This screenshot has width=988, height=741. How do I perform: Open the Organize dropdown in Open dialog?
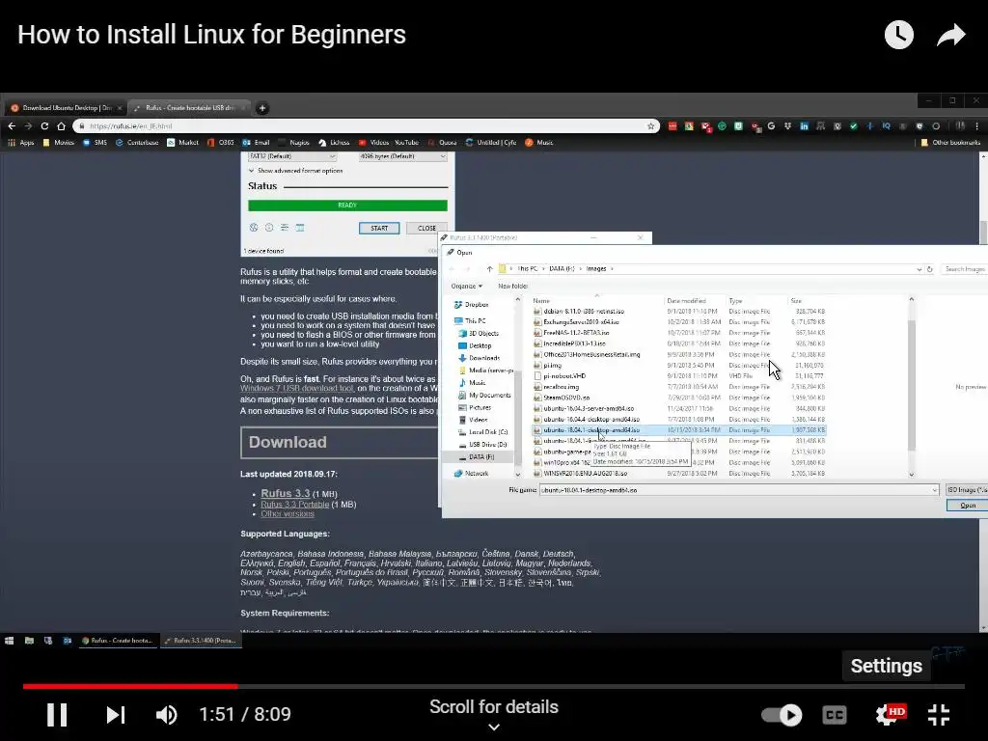[466, 286]
